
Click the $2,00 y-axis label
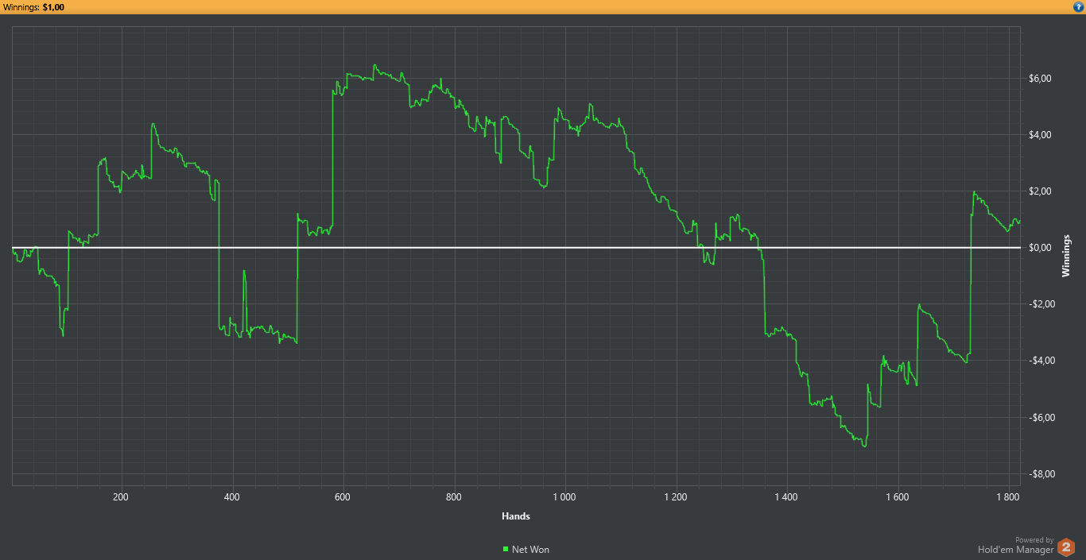pos(1040,191)
